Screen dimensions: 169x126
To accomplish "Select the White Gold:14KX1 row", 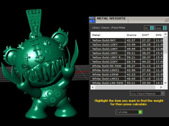I will [127, 79].
